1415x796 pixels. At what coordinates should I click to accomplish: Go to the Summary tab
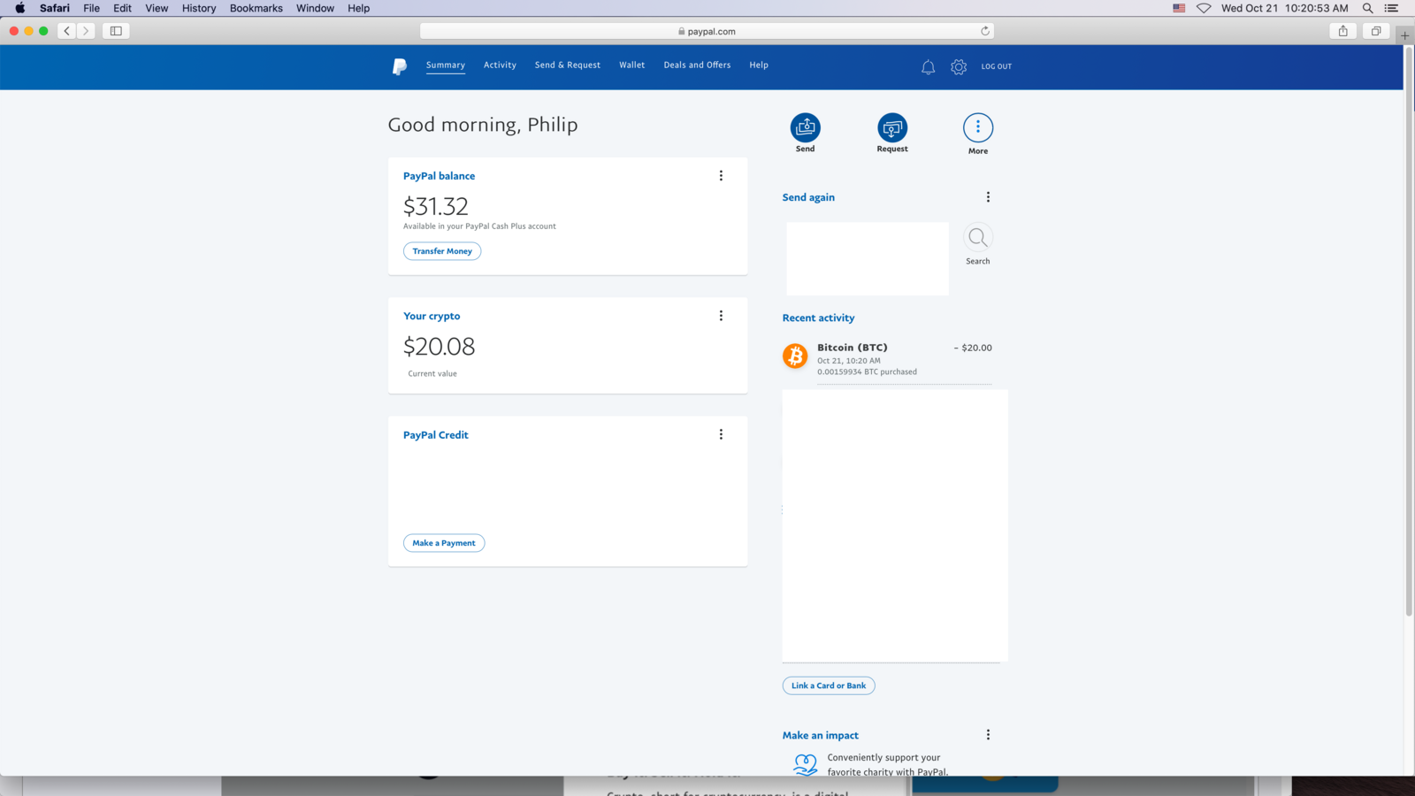[445, 65]
